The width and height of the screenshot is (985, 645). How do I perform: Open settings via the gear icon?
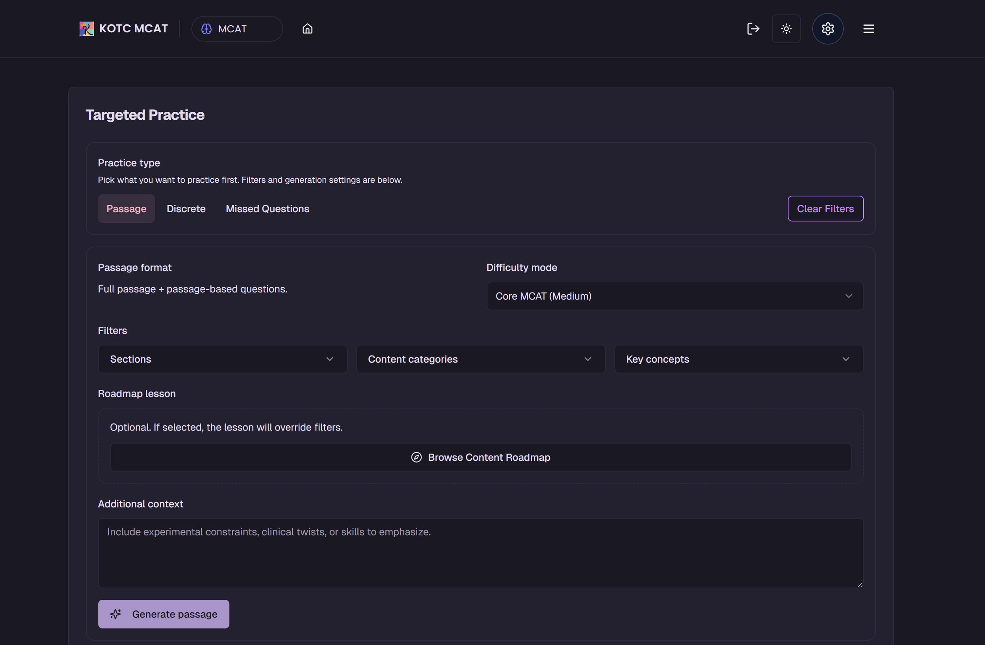(827, 28)
